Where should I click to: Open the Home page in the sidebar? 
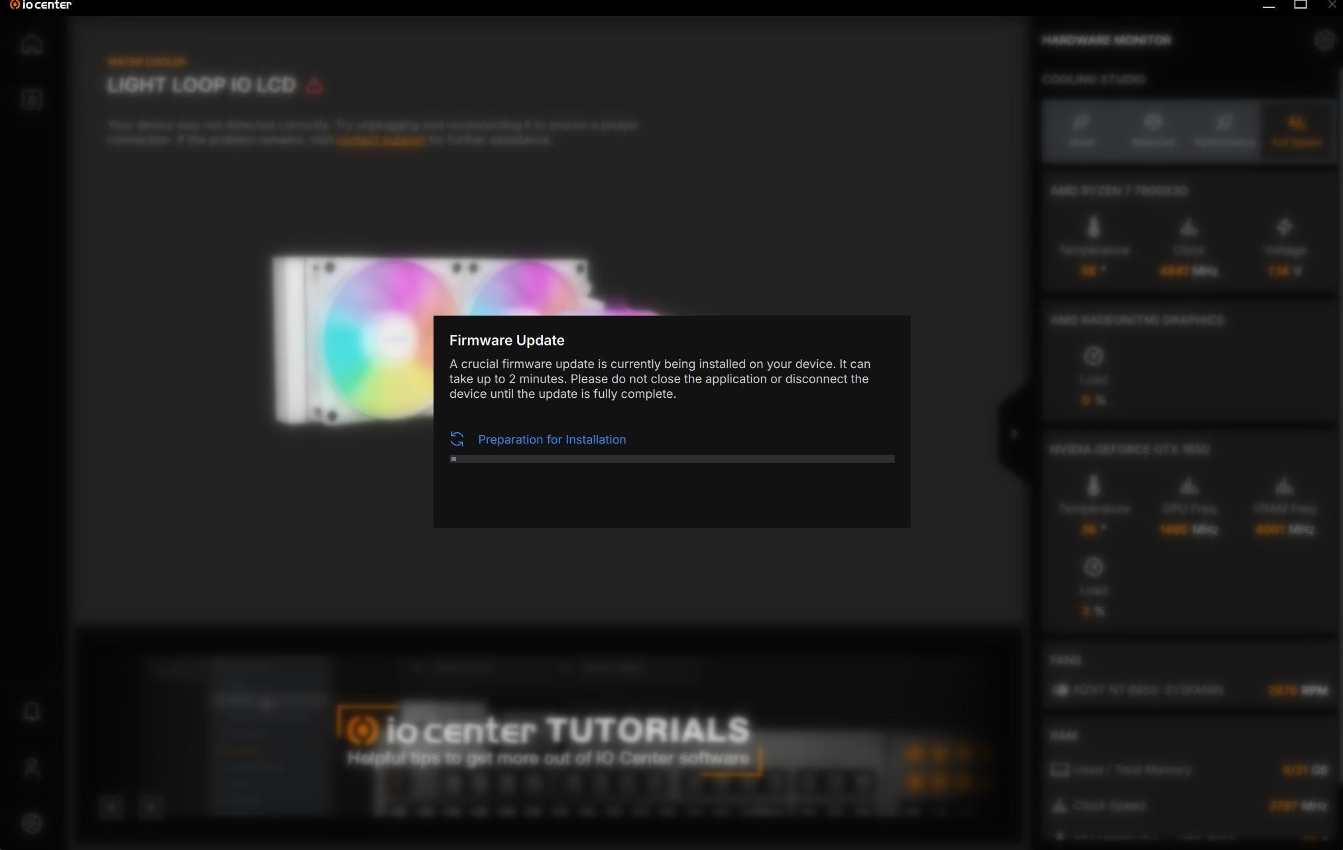[31, 45]
